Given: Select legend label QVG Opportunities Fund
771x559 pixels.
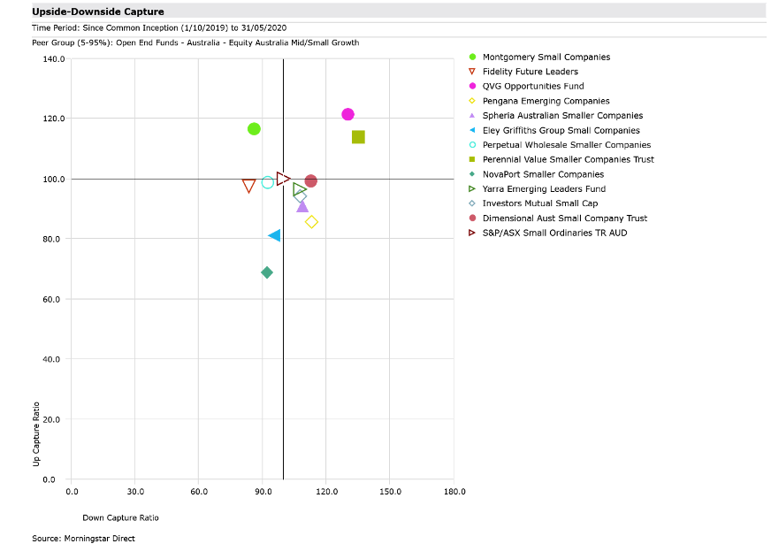Looking at the screenshot, I should (533, 86).
